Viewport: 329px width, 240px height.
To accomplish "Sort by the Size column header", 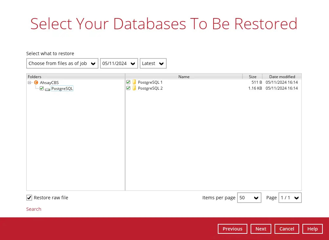I will [252, 76].
